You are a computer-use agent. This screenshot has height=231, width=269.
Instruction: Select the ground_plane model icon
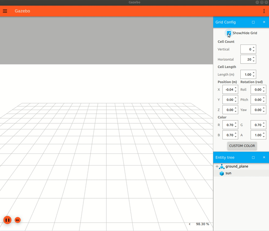[x=221, y=166]
